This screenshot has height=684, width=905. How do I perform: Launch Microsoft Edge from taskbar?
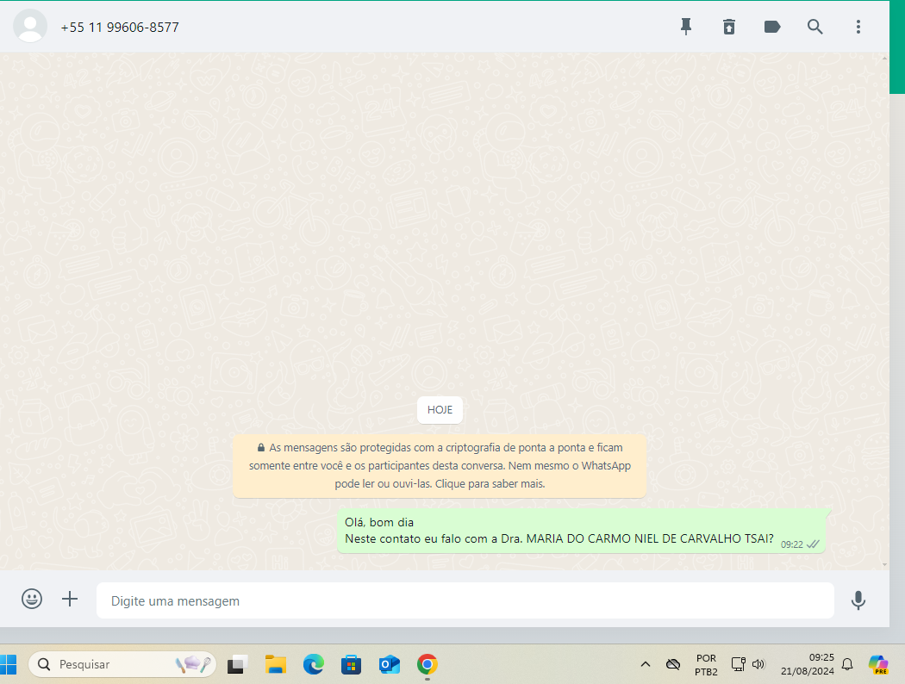314,664
